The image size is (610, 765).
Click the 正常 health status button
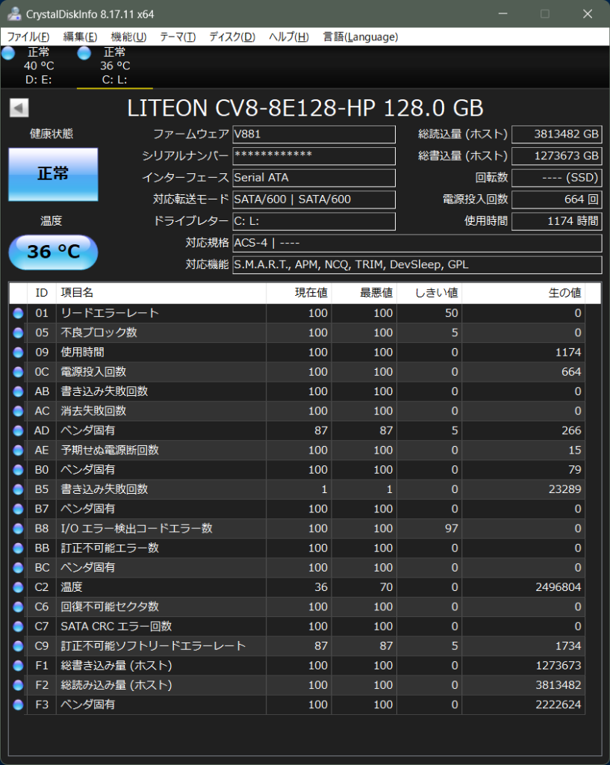[53, 174]
